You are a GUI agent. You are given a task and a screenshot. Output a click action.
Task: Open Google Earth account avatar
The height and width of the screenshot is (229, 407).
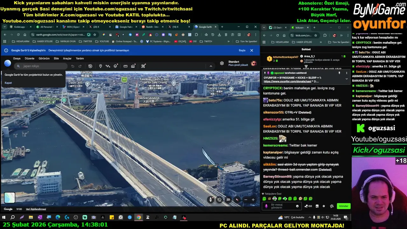(x=253, y=63)
